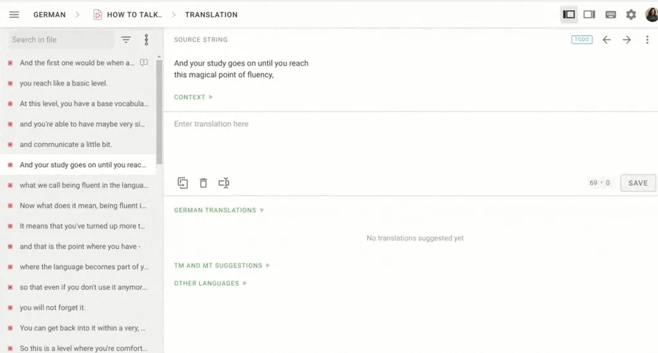Collapse the GERMAN TRANSLATIONS section
658x353 pixels.
click(218, 210)
